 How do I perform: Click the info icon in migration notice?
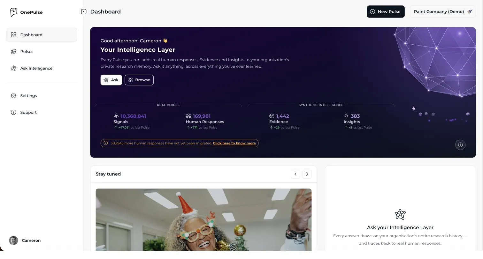(106, 143)
